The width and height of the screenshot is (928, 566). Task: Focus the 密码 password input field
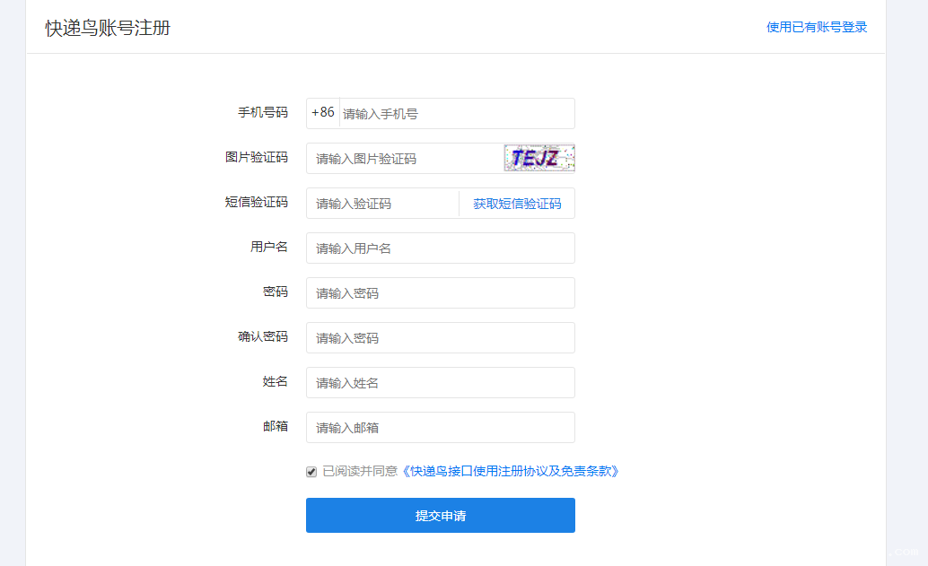(x=441, y=293)
